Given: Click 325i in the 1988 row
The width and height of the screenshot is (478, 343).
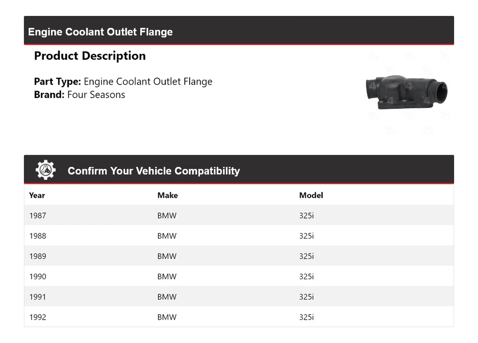Looking at the screenshot, I should [306, 236].
